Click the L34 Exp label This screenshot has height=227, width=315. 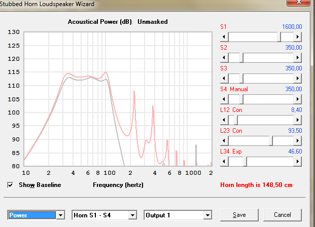231,152
